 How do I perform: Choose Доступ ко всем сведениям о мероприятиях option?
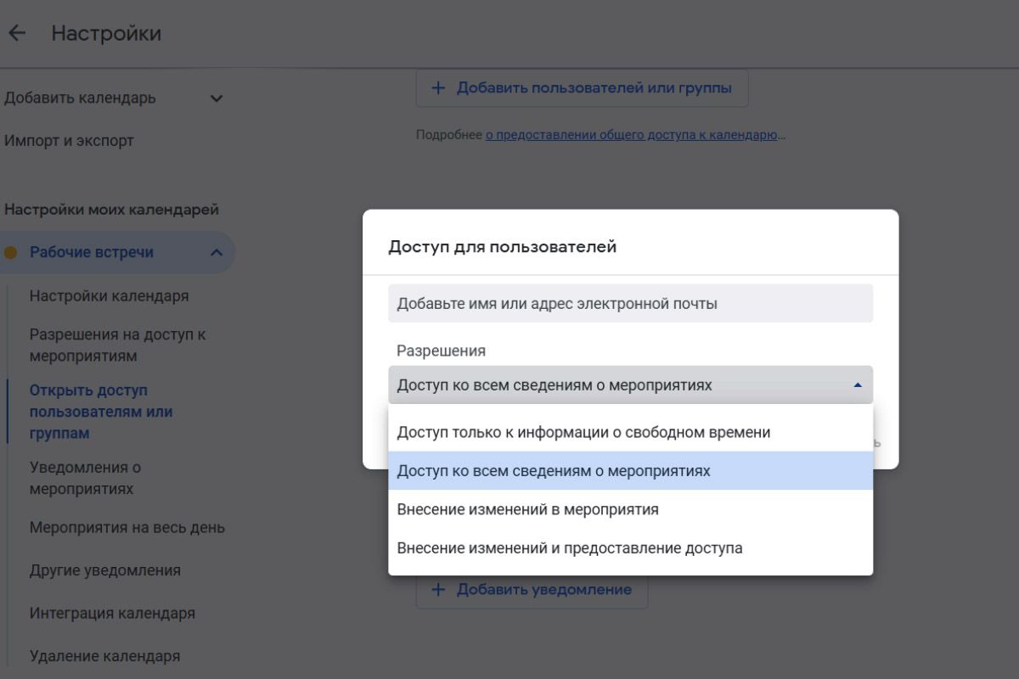[630, 470]
